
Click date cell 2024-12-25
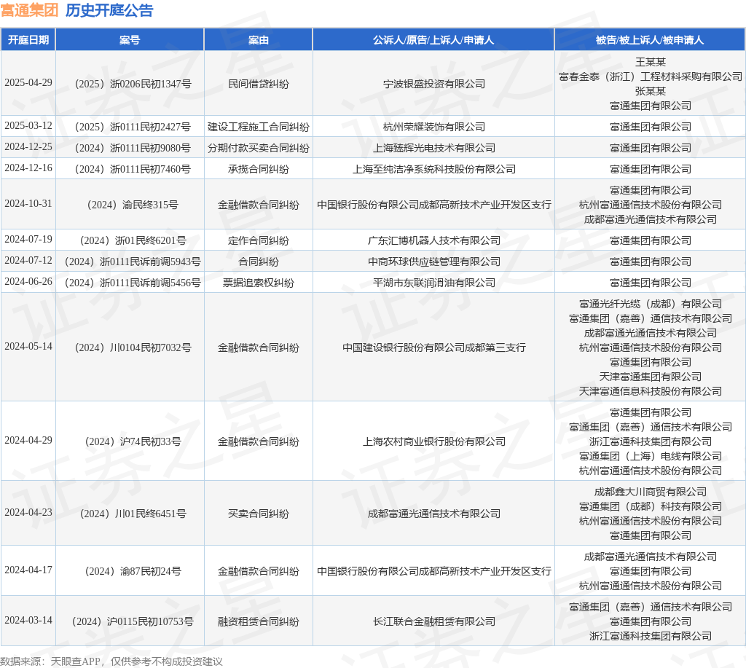[x=28, y=146]
